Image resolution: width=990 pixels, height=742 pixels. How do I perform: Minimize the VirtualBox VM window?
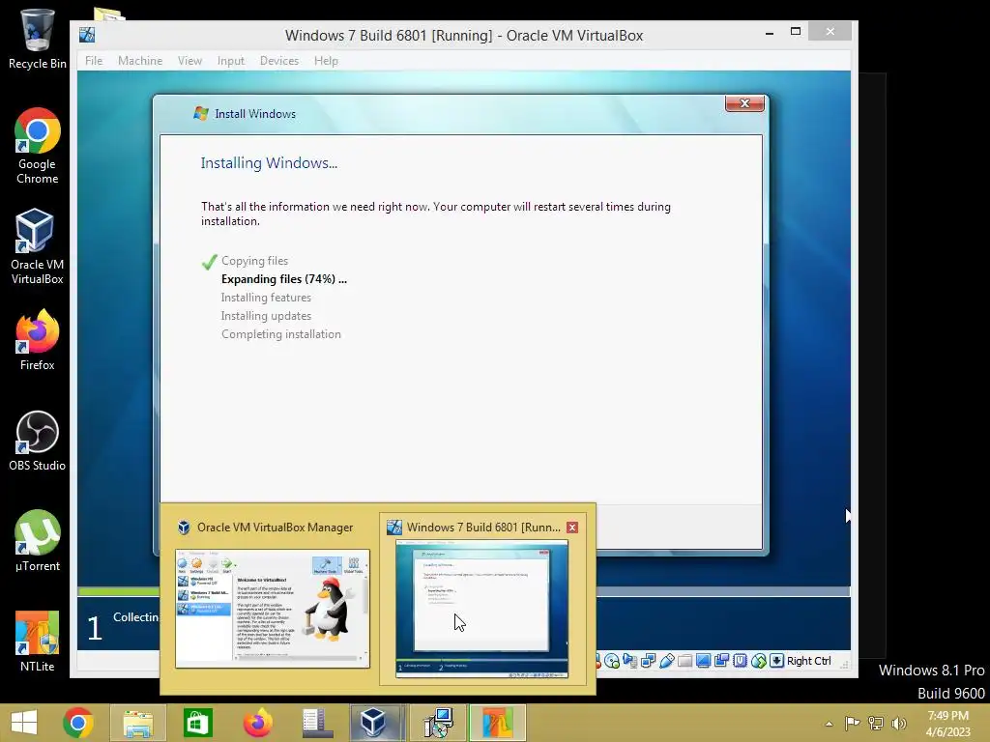769,32
